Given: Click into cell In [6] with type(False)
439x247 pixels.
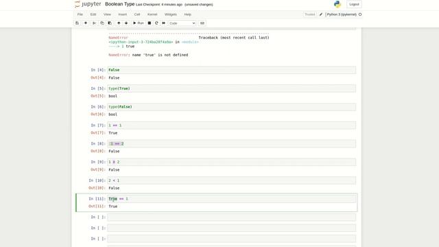Looking at the screenshot, I should point(232,107).
